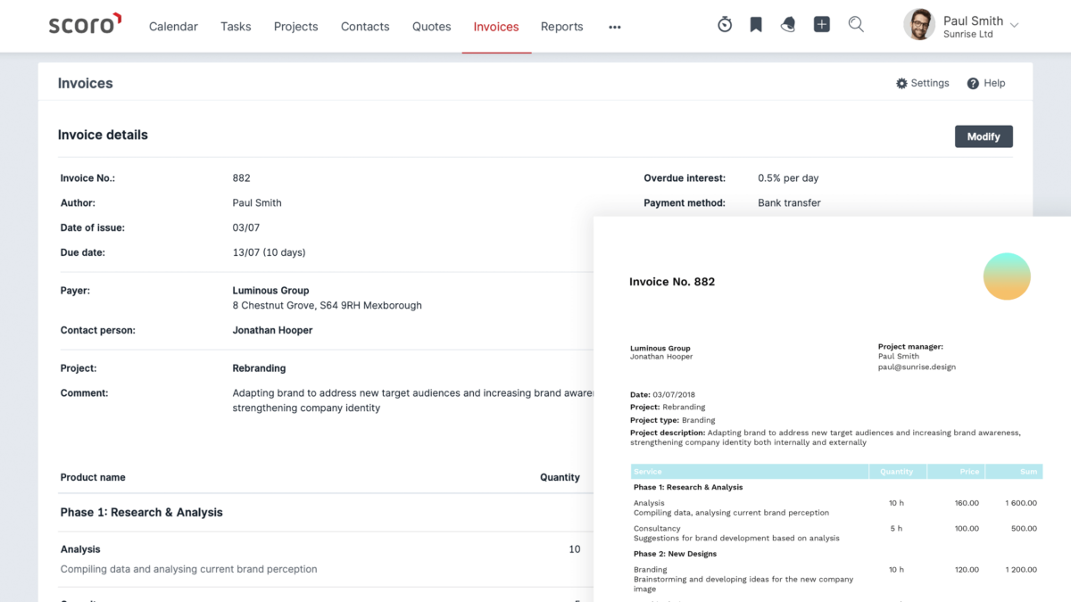Click invoice number value 882
The image size is (1071, 602).
241,177
